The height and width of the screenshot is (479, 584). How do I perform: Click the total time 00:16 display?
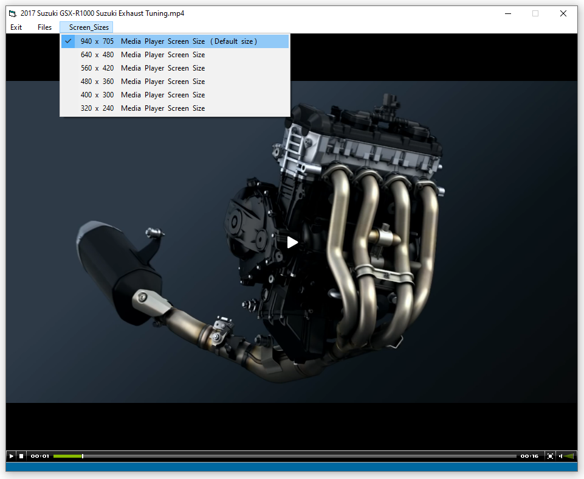click(x=529, y=456)
